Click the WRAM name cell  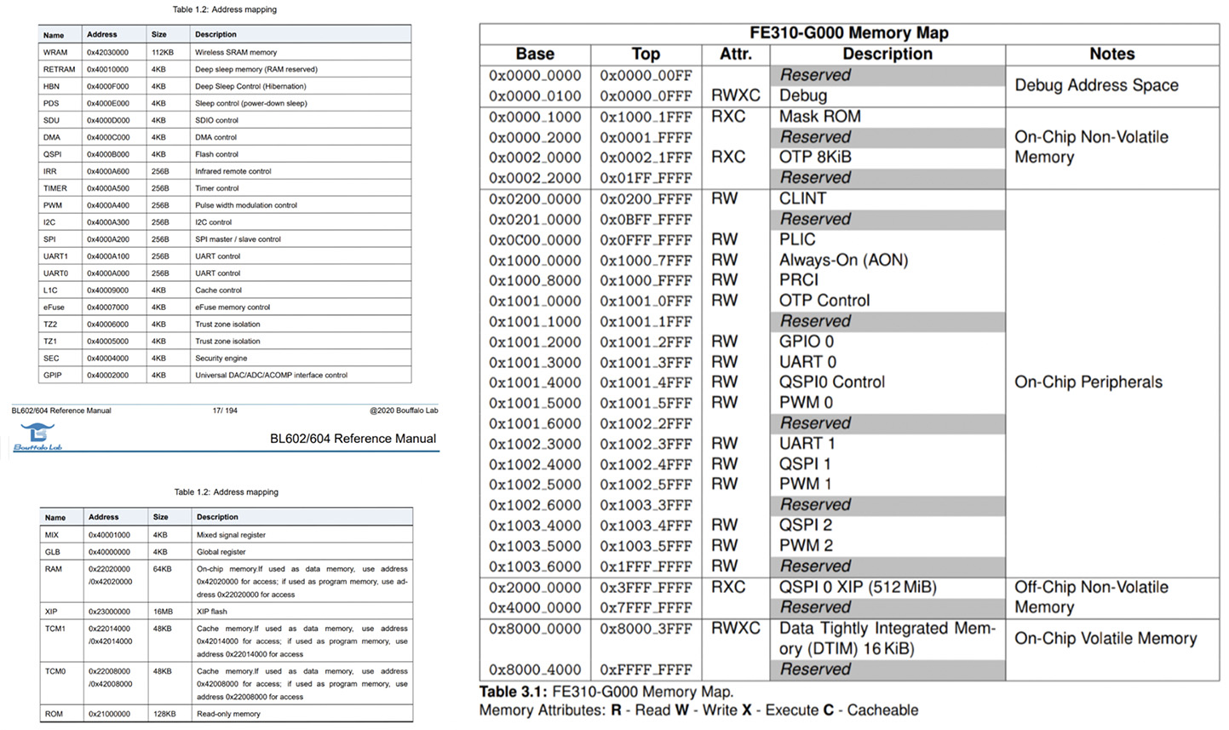[55, 52]
